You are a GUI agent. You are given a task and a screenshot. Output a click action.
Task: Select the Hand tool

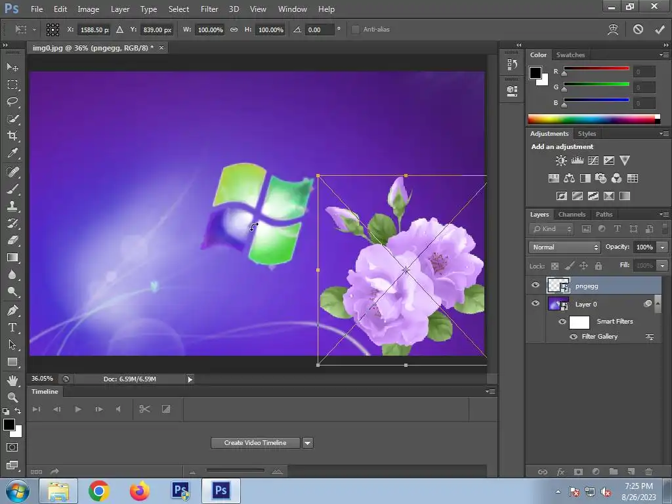tap(12, 380)
